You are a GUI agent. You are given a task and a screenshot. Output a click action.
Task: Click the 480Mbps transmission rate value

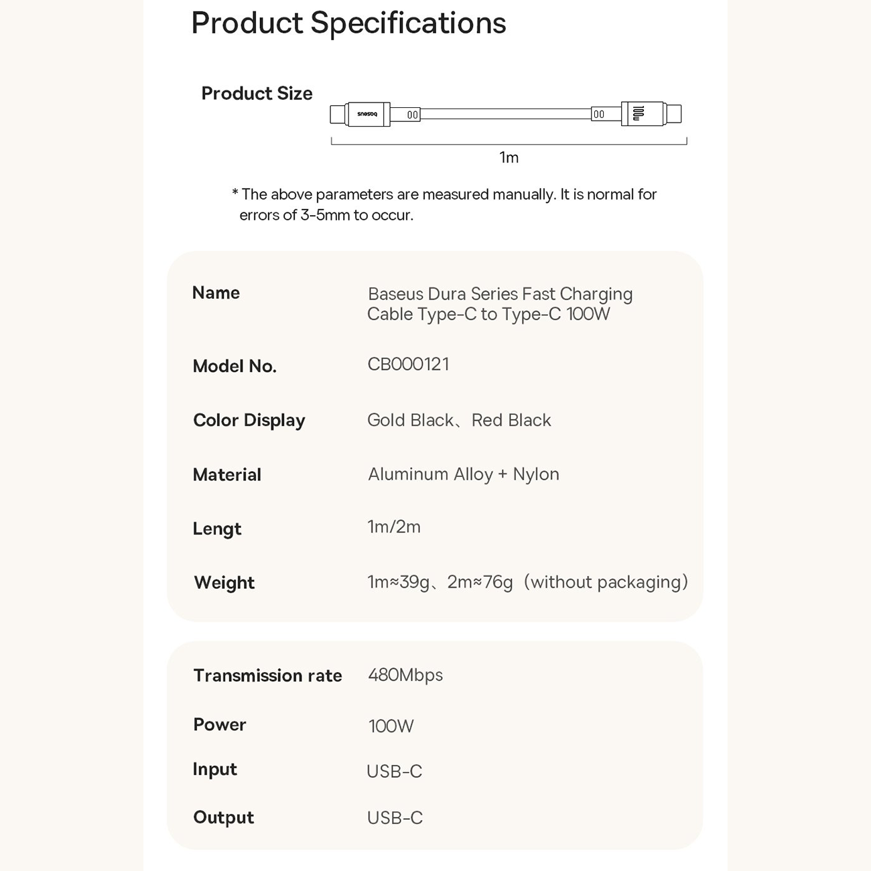(x=405, y=675)
